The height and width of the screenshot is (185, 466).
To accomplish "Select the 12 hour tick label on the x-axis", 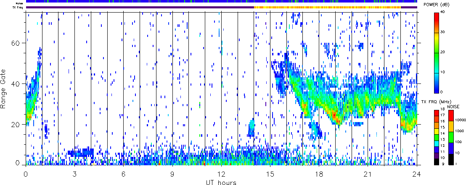I will point(221,174).
